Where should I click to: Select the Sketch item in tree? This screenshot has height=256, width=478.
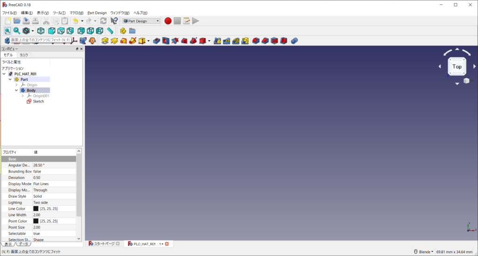38,101
